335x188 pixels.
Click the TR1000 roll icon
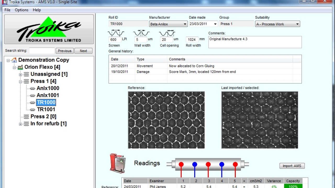click(32, 102)
